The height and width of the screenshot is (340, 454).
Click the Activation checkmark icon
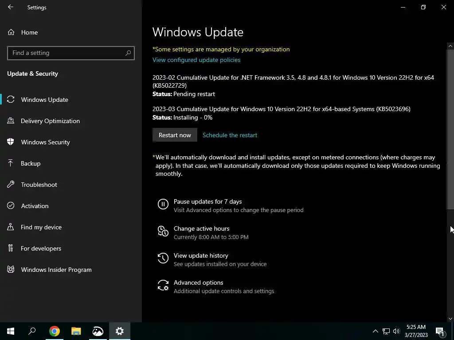click(11, 205)
